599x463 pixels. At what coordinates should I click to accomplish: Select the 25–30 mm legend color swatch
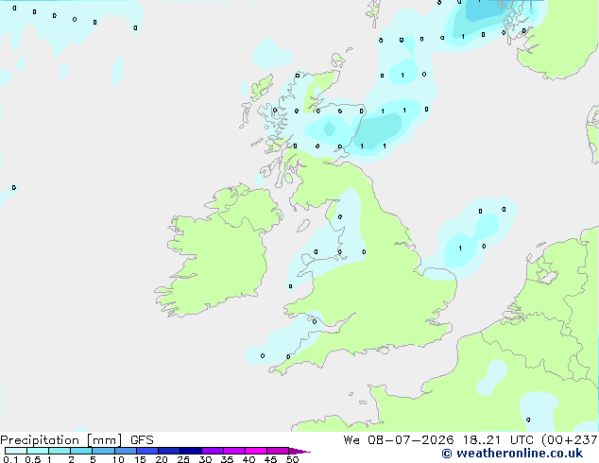[x=190, y=451]
